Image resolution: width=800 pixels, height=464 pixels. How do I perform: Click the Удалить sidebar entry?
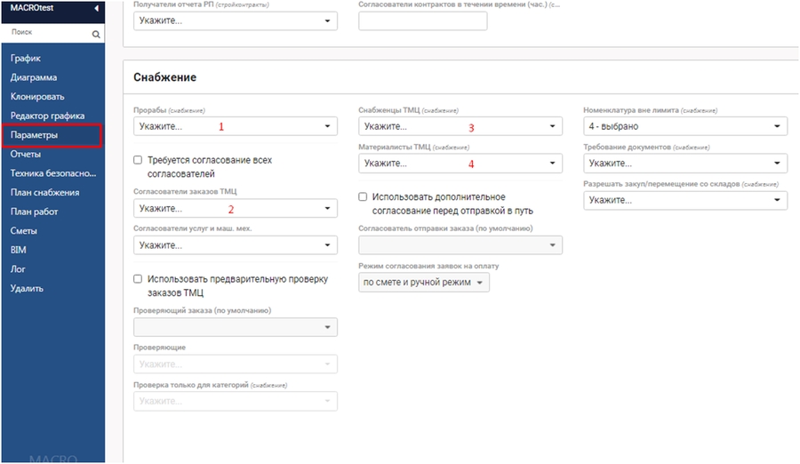(x=27, y=288)
